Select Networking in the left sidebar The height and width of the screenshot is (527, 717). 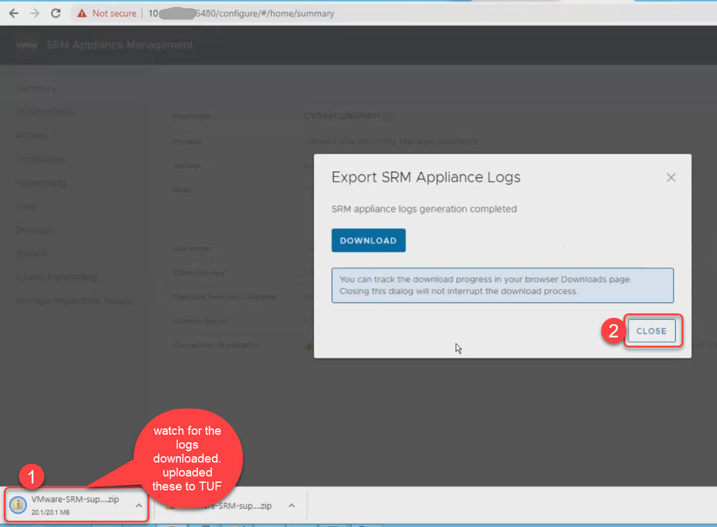pos(41,183)
